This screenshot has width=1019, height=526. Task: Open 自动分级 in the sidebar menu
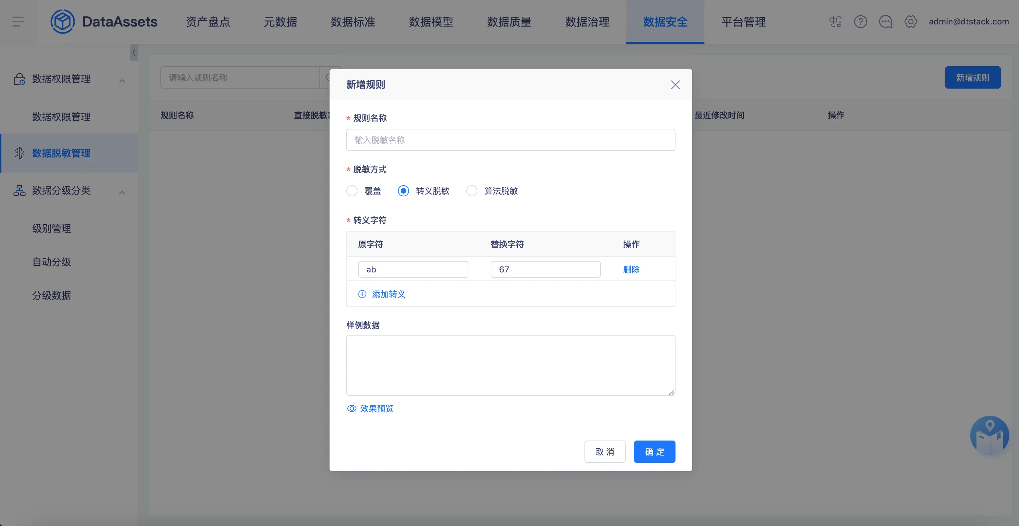(x=51, y=262)
